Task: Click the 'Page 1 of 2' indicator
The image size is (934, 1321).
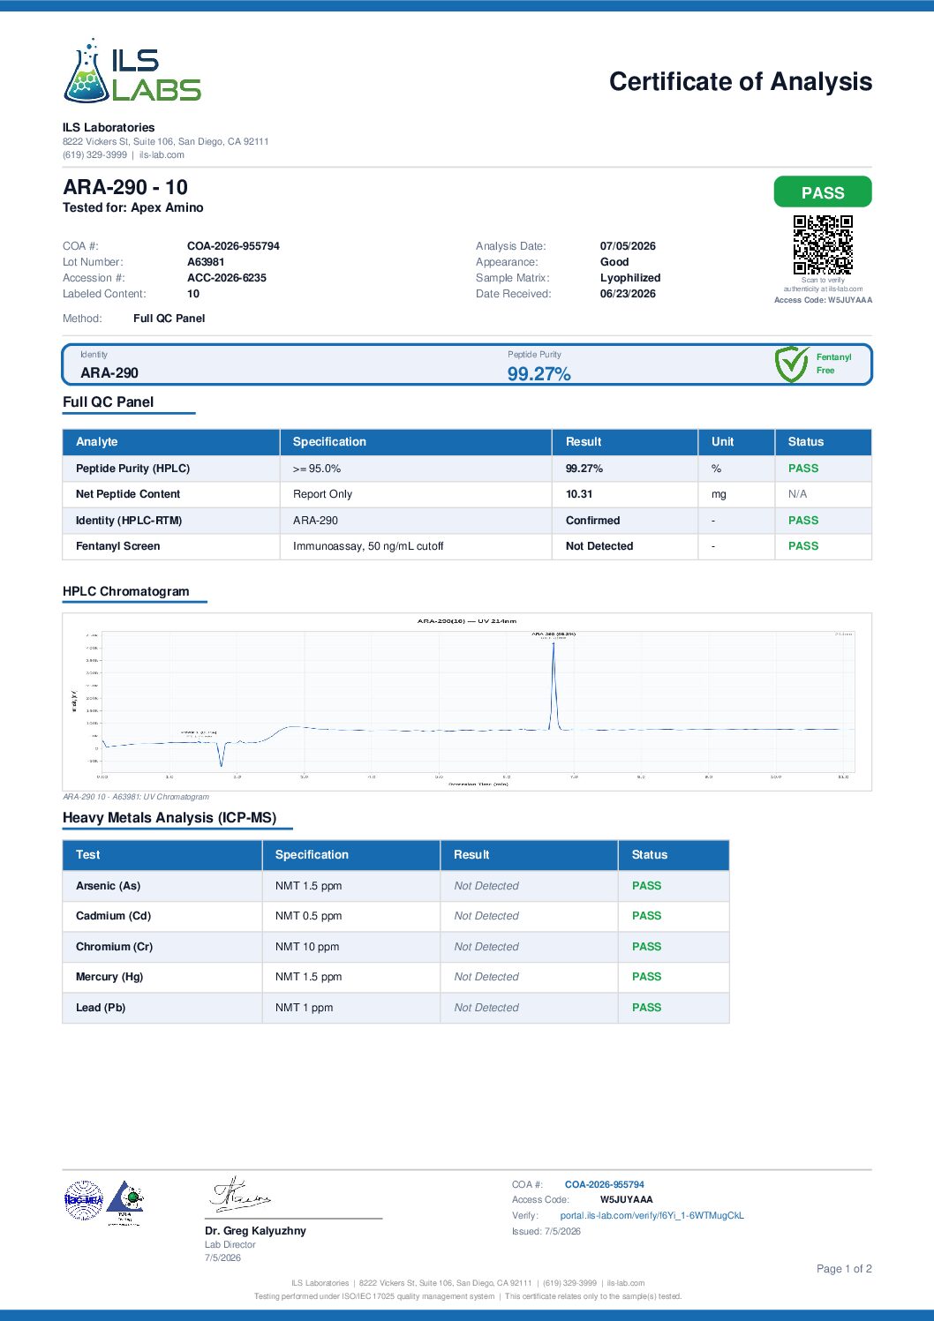Action: click(844, 1269)
